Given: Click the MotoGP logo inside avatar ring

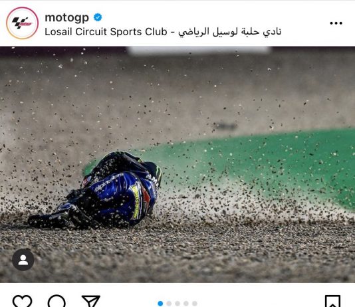Looking at the screenshot, I should (x=22, y=23).
